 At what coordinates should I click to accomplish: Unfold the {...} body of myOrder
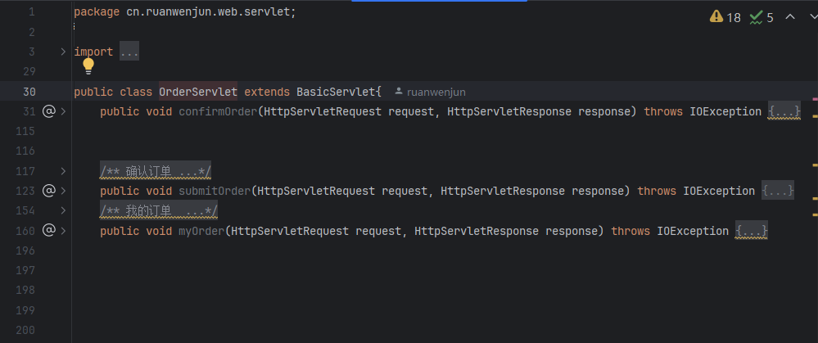752,231
